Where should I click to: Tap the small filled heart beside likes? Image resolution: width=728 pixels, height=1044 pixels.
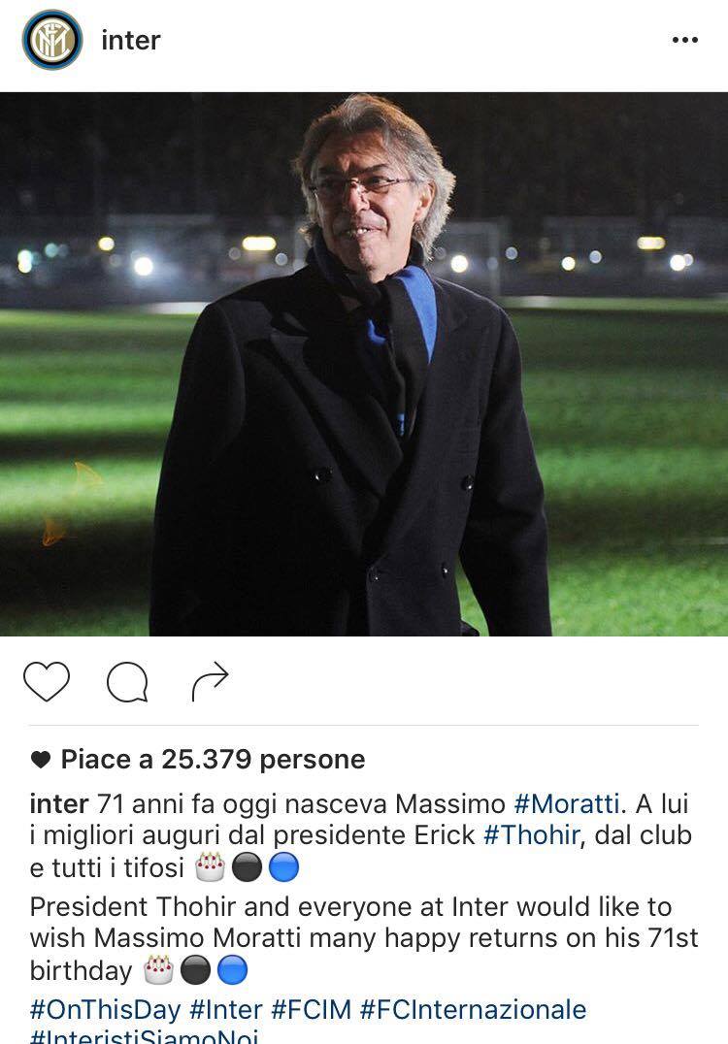(x=41, y=760)
